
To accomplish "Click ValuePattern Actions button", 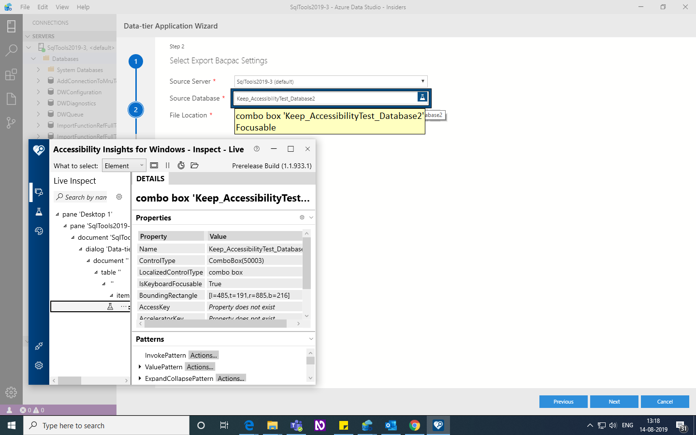I will coord(200,366).
